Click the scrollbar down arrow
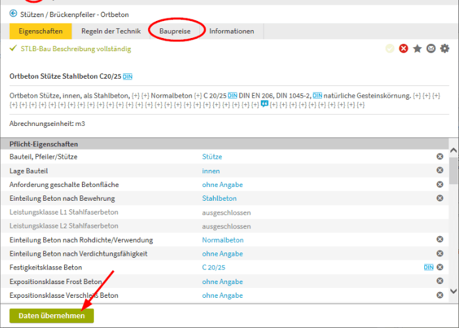459x328 pixels. [454, 291]
